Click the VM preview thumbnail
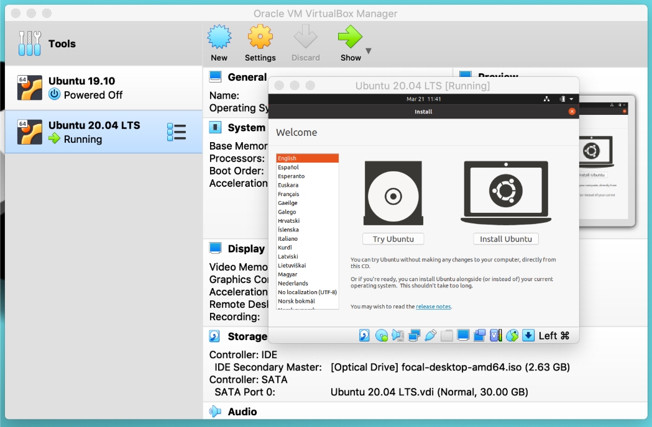652x427 pixels. click(x=607, y=161)
